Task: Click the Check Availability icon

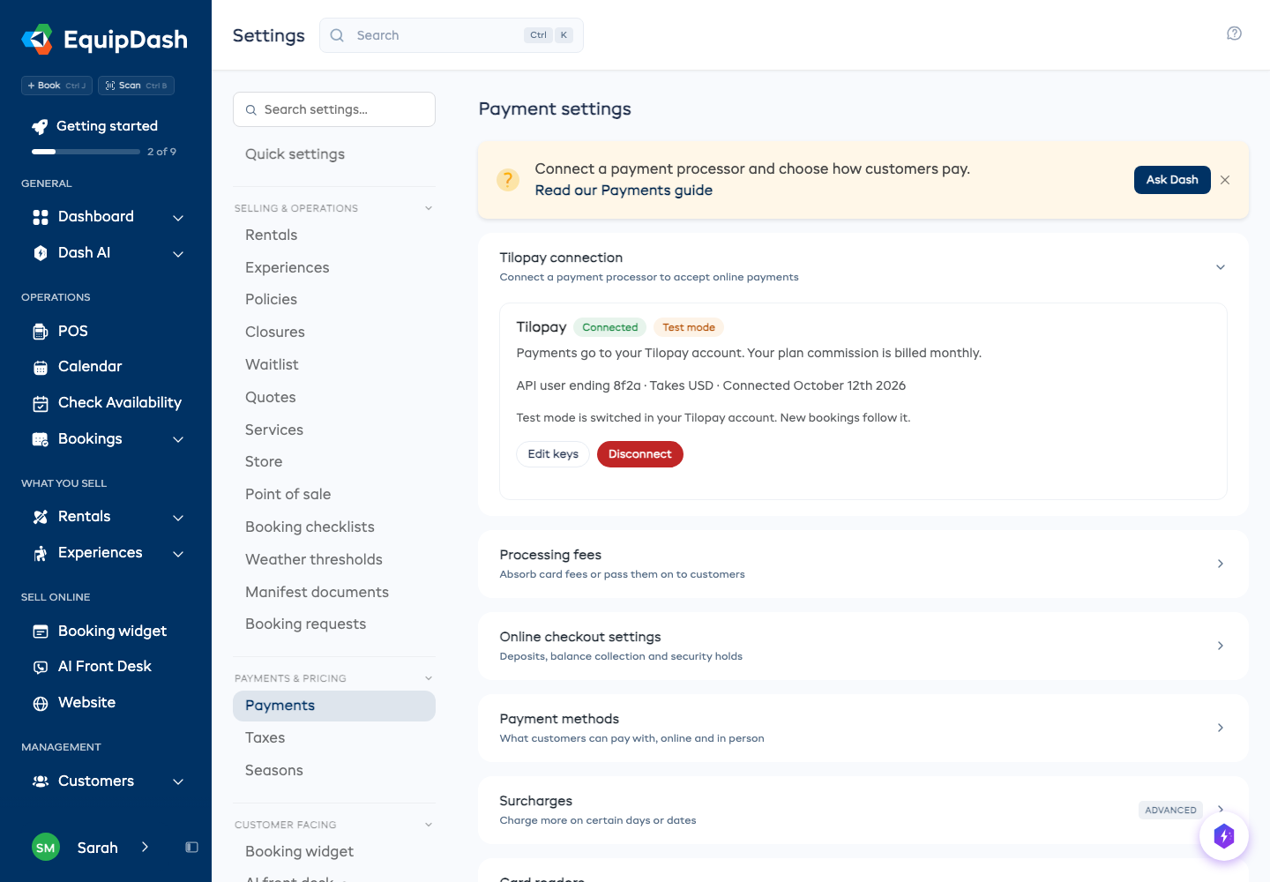Action: click(41, 403)
